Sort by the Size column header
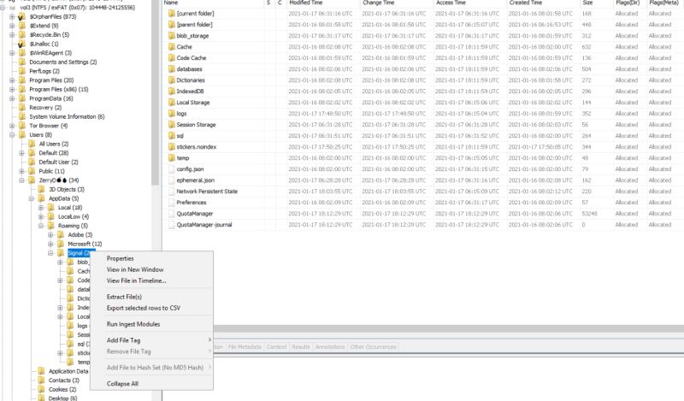Screen dimensions: 684x401 tap(596, 3)
